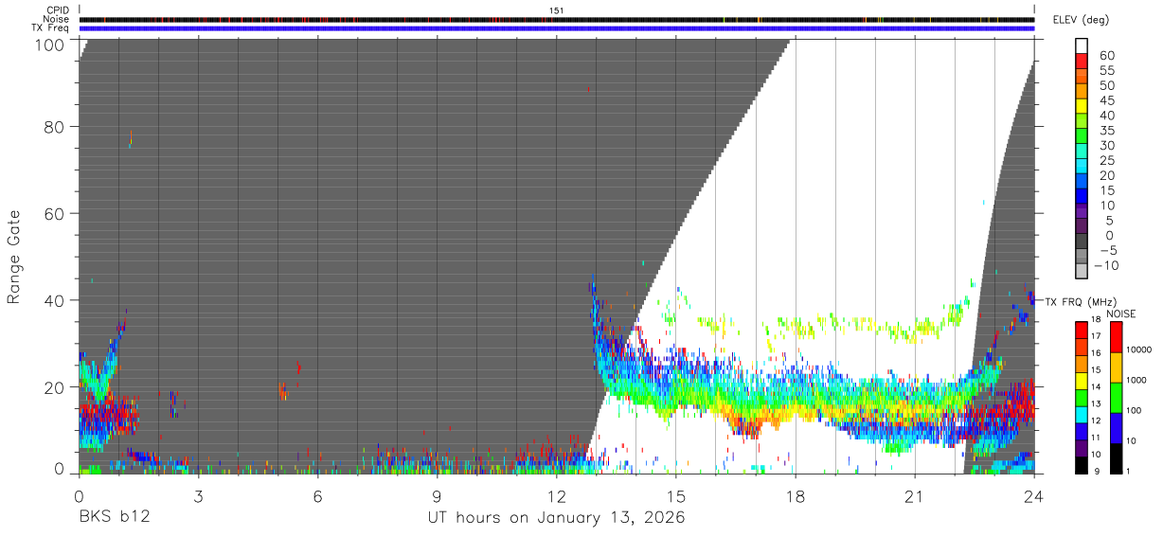The width and height of the screenshot is (1163, 537).
Task: Click the '80' tick on Range Gate axis
Action: (55, 126)
